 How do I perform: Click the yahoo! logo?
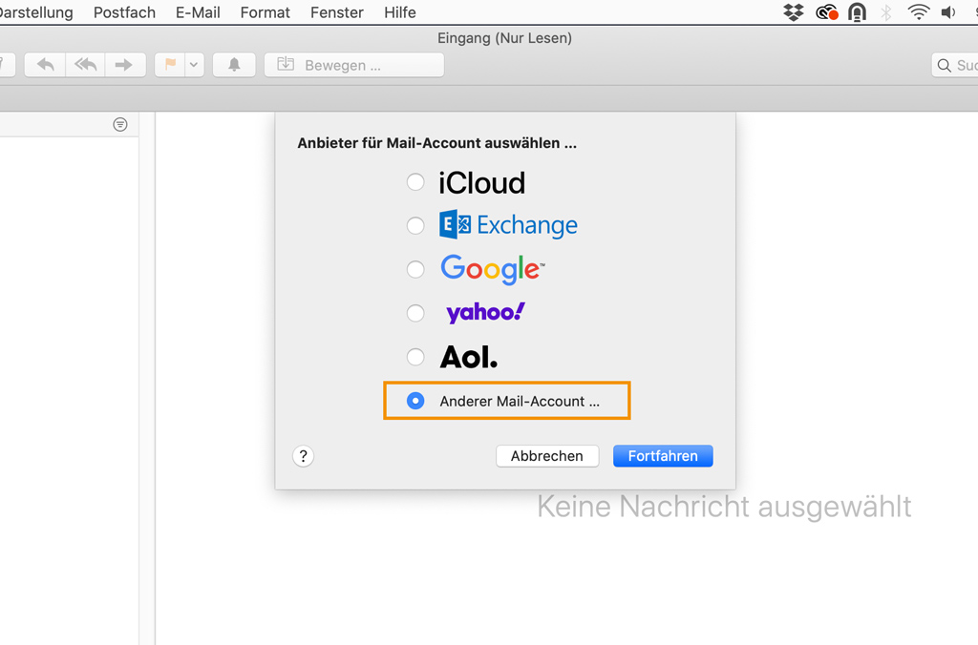tap(486, 312)
